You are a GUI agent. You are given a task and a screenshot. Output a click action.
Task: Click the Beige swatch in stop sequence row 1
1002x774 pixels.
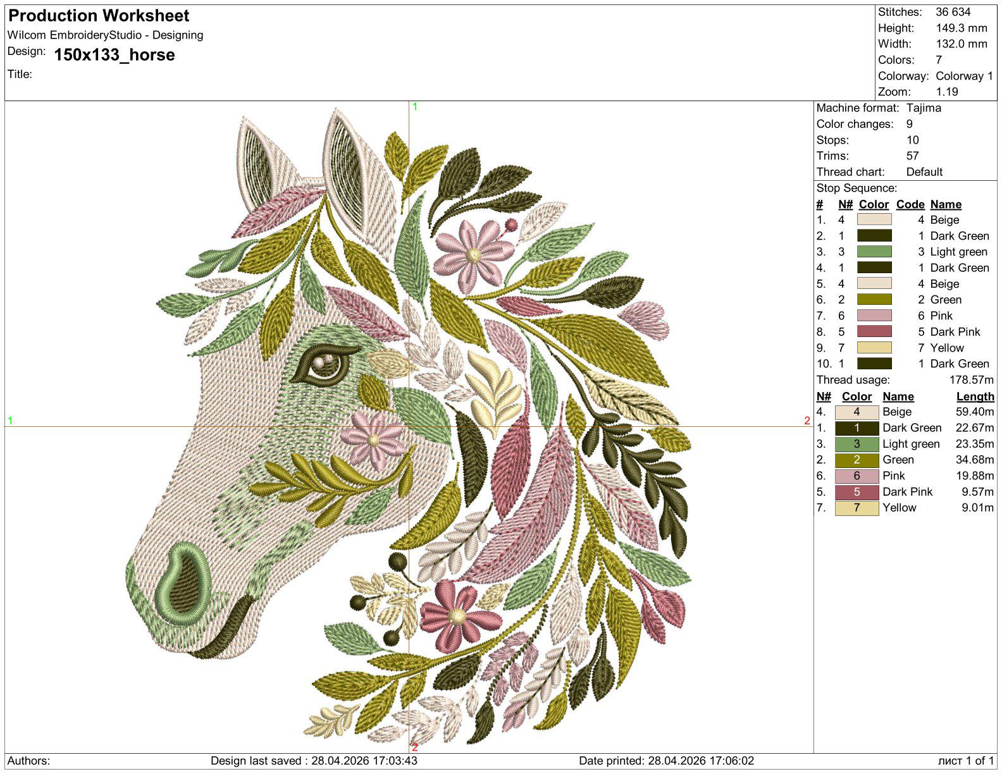tap(874, 219)
